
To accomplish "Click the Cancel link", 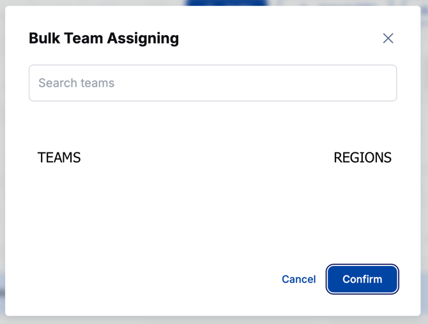I will click(298, 279).
